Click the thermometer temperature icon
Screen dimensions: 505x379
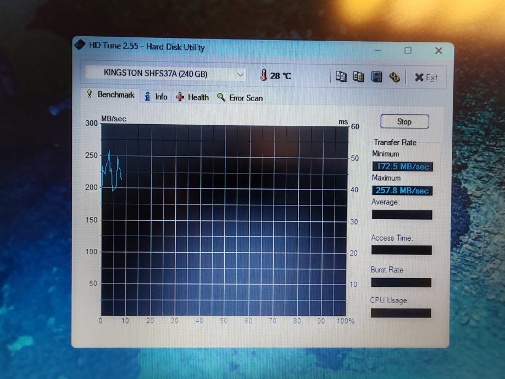(x=263, y=75)
